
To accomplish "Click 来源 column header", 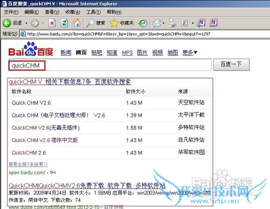I will coord(183,92).
